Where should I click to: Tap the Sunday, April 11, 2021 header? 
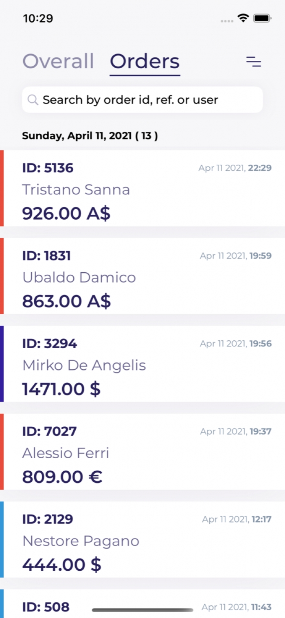[x=90, y=136]
